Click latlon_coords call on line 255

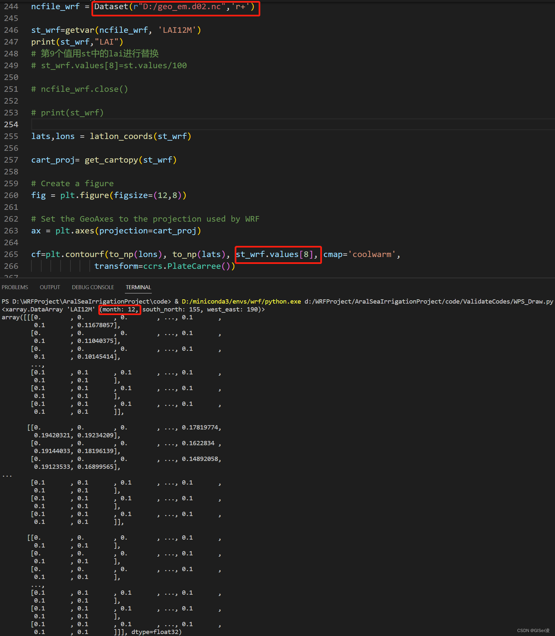141,136
